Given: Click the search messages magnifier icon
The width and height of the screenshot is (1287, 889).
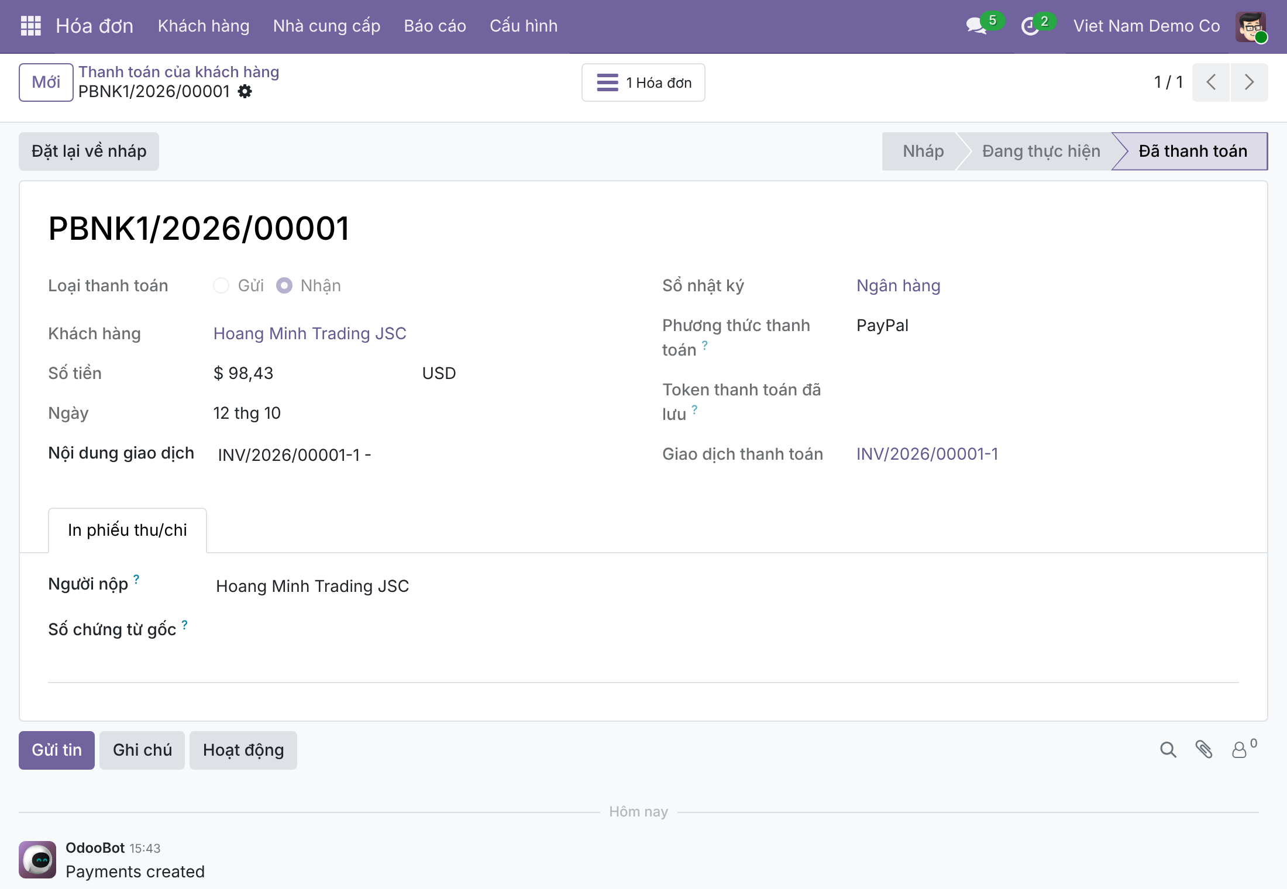Looking at the screenshot, I should pos(1168,750).
